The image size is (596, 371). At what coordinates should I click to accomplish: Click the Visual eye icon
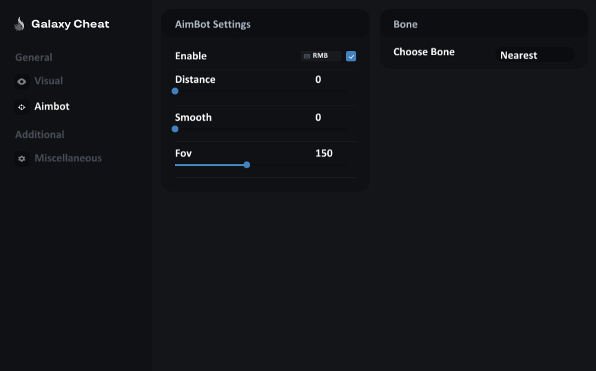[21, 81]
